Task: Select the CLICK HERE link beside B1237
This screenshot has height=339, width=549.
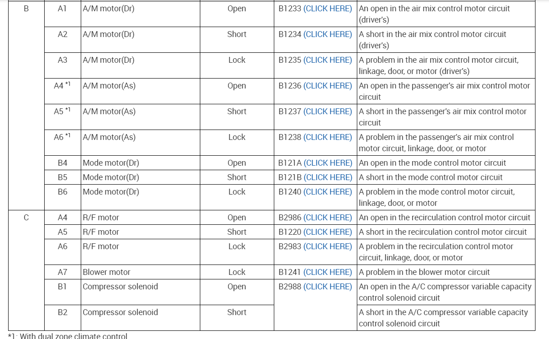Action: (328, 111)
